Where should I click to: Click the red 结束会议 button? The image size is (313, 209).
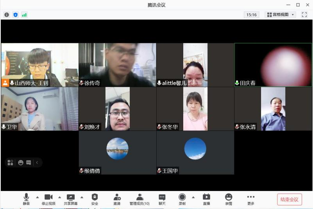point(290,199)
